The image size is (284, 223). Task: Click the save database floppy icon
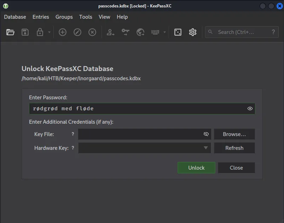[x=25, y=32]
